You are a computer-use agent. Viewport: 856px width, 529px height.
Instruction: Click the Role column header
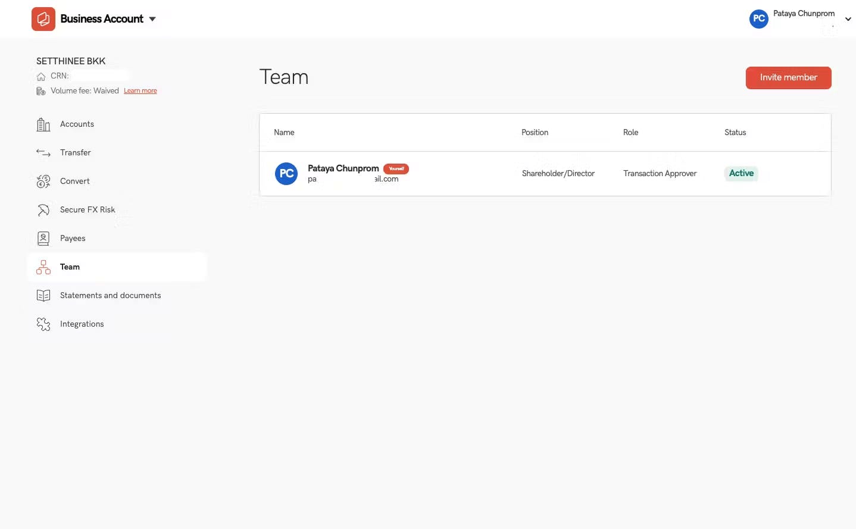pyautogui.click(x=630, y=133)
